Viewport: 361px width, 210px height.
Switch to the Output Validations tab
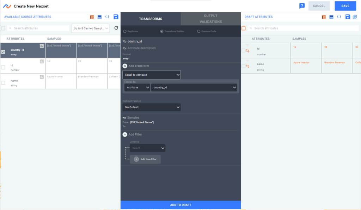(211, 19)
